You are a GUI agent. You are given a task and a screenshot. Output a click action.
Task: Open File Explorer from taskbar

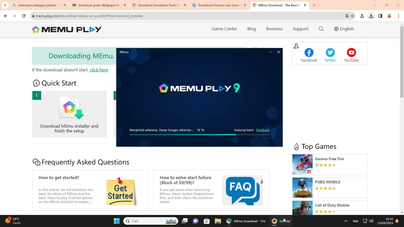pos(218,221)
